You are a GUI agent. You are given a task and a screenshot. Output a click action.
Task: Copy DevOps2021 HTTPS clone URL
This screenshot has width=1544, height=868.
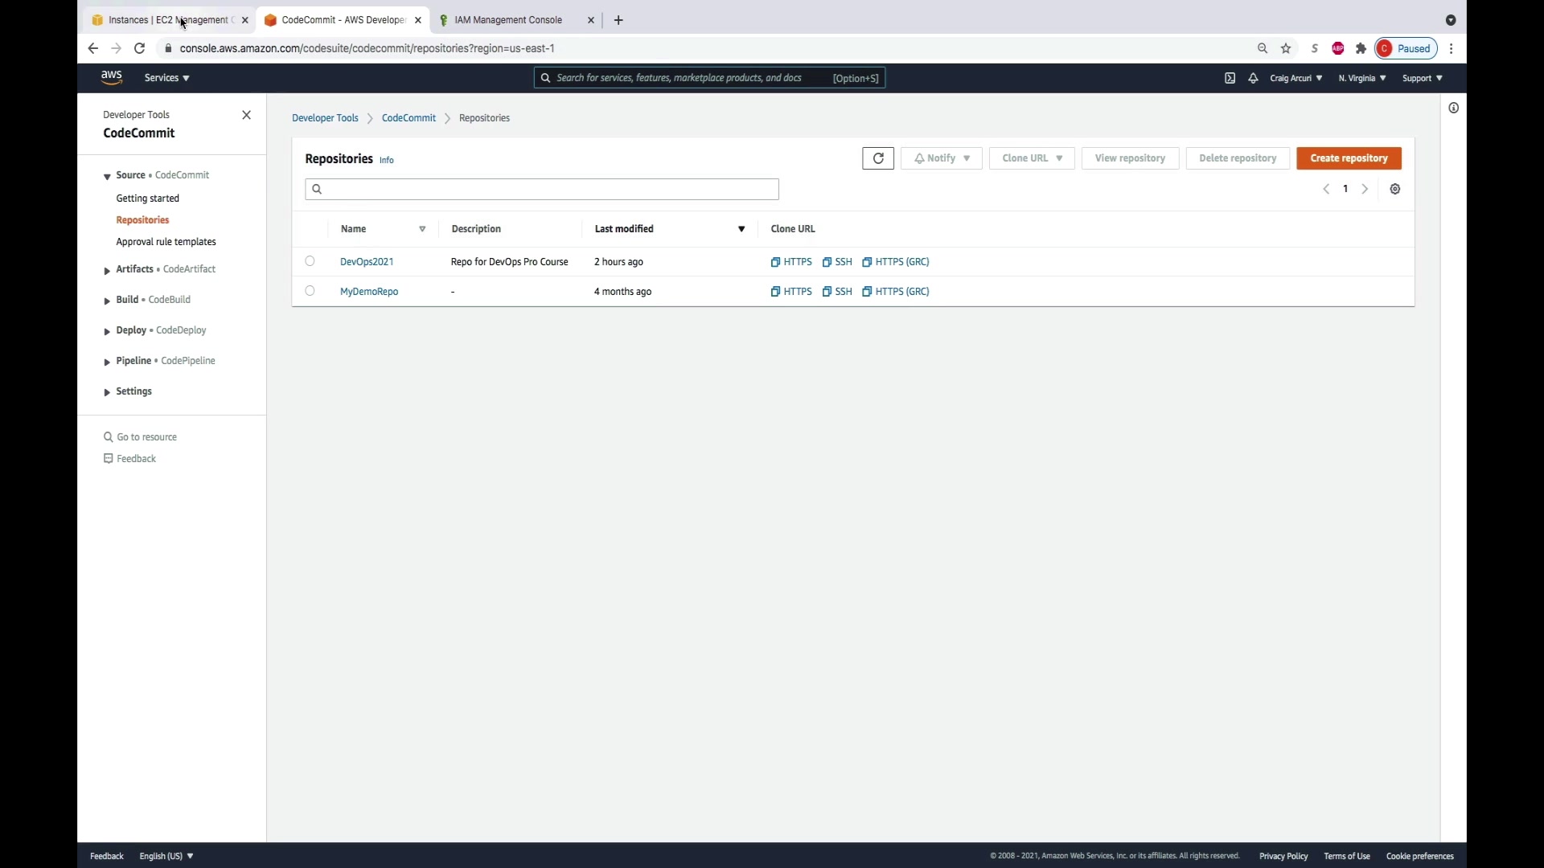click(x=791, y=262)
